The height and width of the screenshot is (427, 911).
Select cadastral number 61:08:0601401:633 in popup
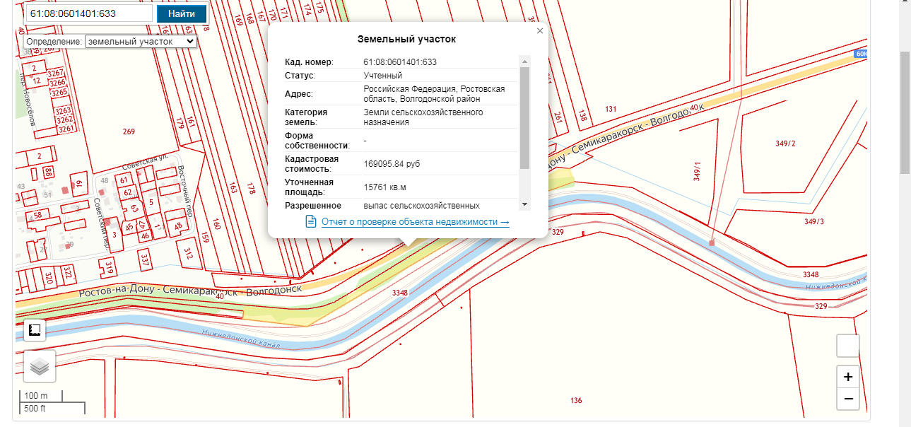coord(400,62)
